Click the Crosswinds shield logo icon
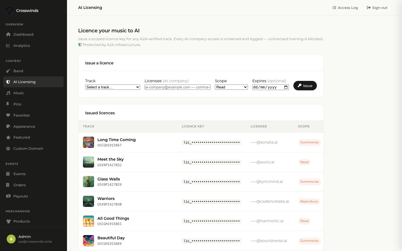 coord(9,11)
